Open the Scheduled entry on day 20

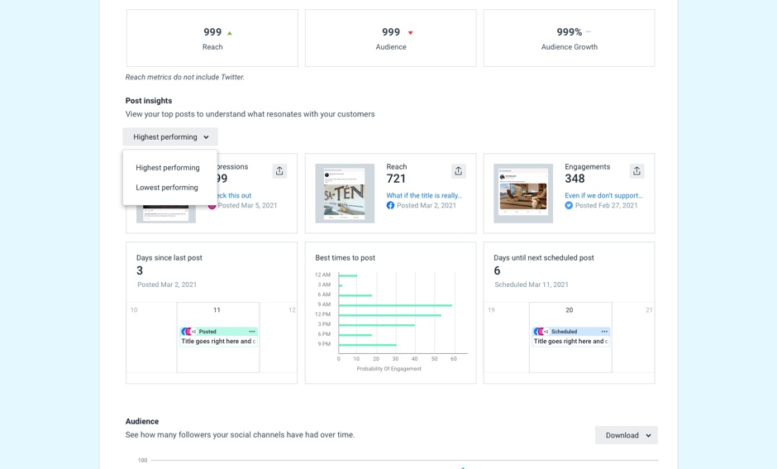point(570,337)
